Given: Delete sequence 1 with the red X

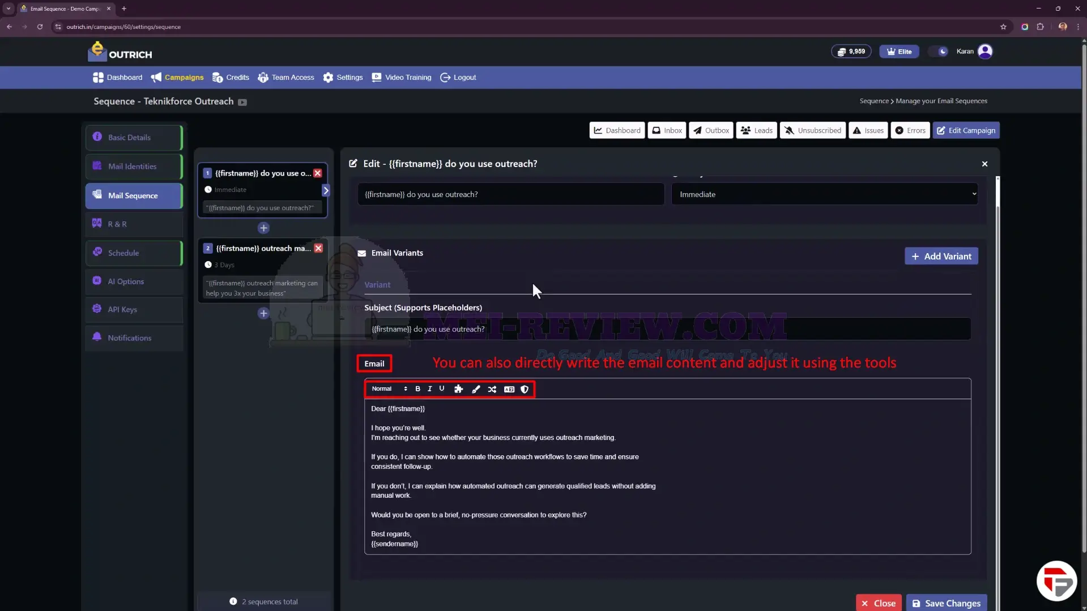Looking at the screenshot, I should tap(318, 173).
